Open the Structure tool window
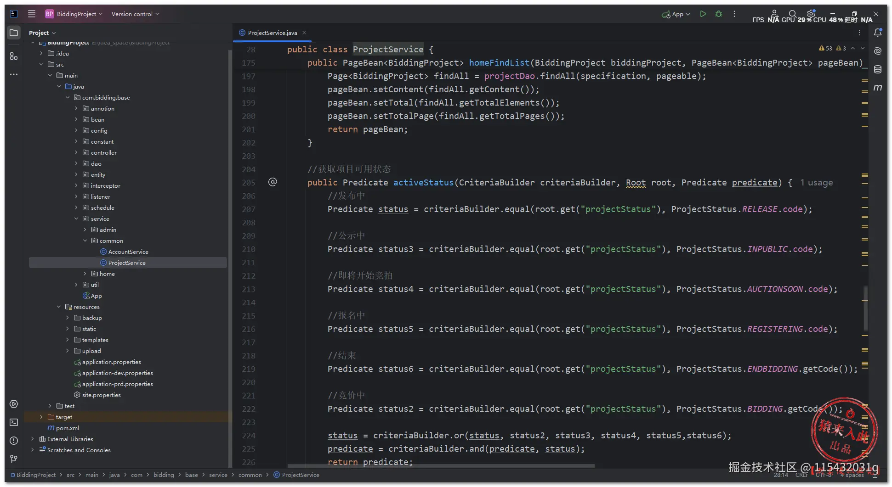The height and width of the screenshot is (487, 892). pyautogui.click(x=14, y=56)
